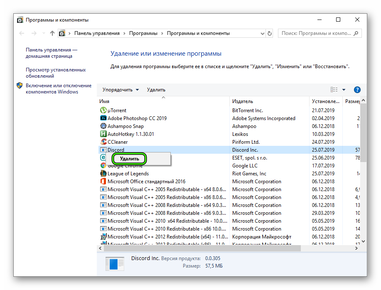Open help with the question mark icon
381x290 pixels.
[x=357, y=90]
